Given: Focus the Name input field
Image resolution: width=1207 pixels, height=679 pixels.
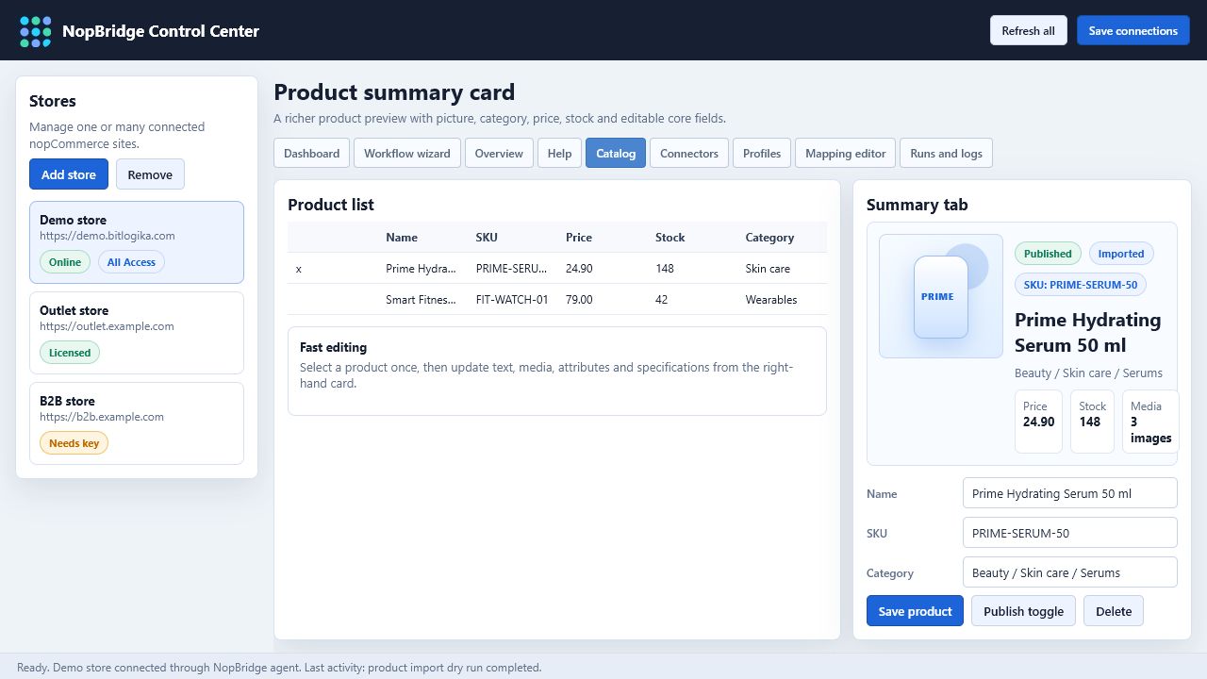Looking at the screenshot, I should (1069, 493).
